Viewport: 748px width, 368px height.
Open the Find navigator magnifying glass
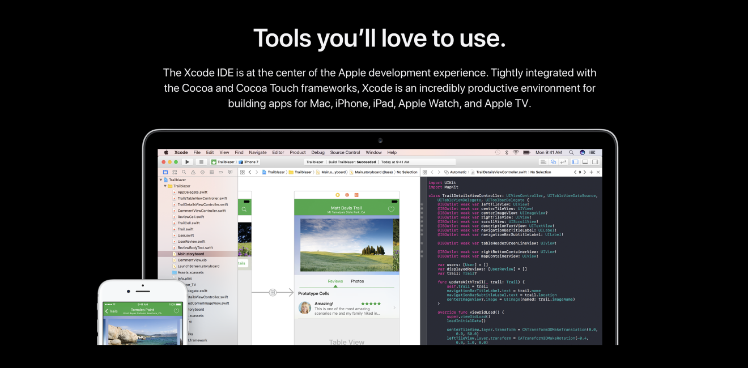pyautogui.click(x=184, y=172)
